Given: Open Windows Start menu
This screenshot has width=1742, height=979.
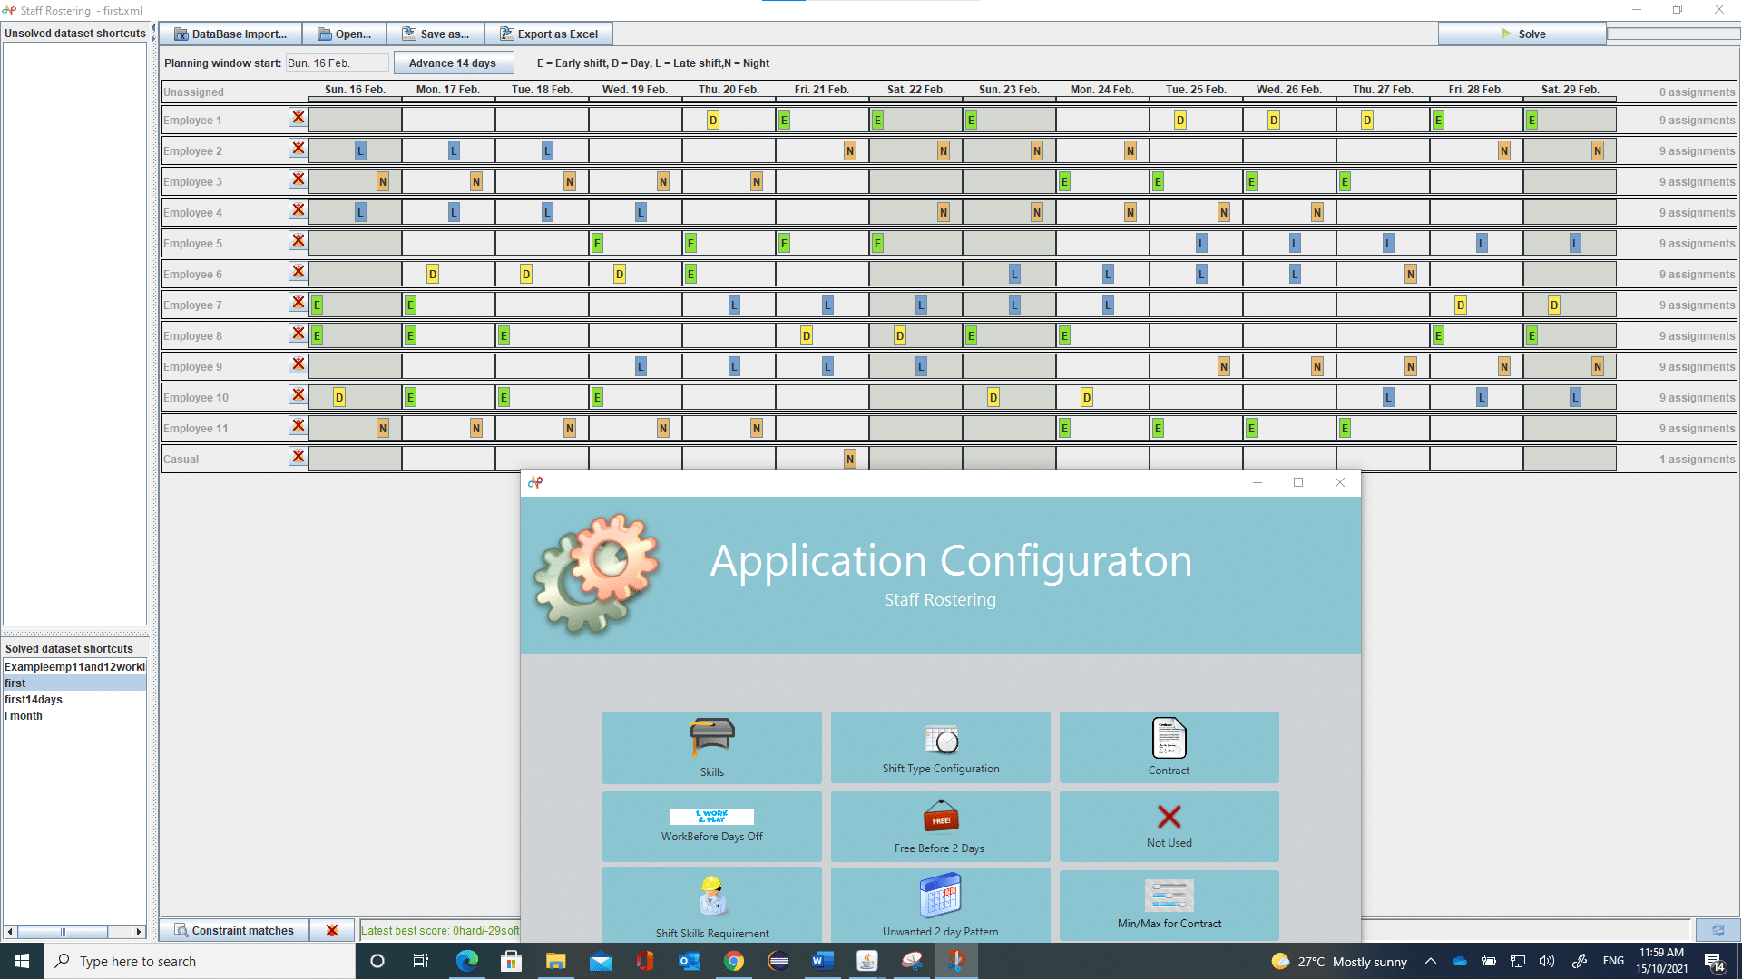Looking at the screenshot, I should (22, 961).
